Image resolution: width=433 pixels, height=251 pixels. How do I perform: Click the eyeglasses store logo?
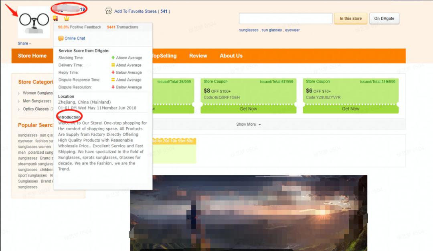(34, 23)
